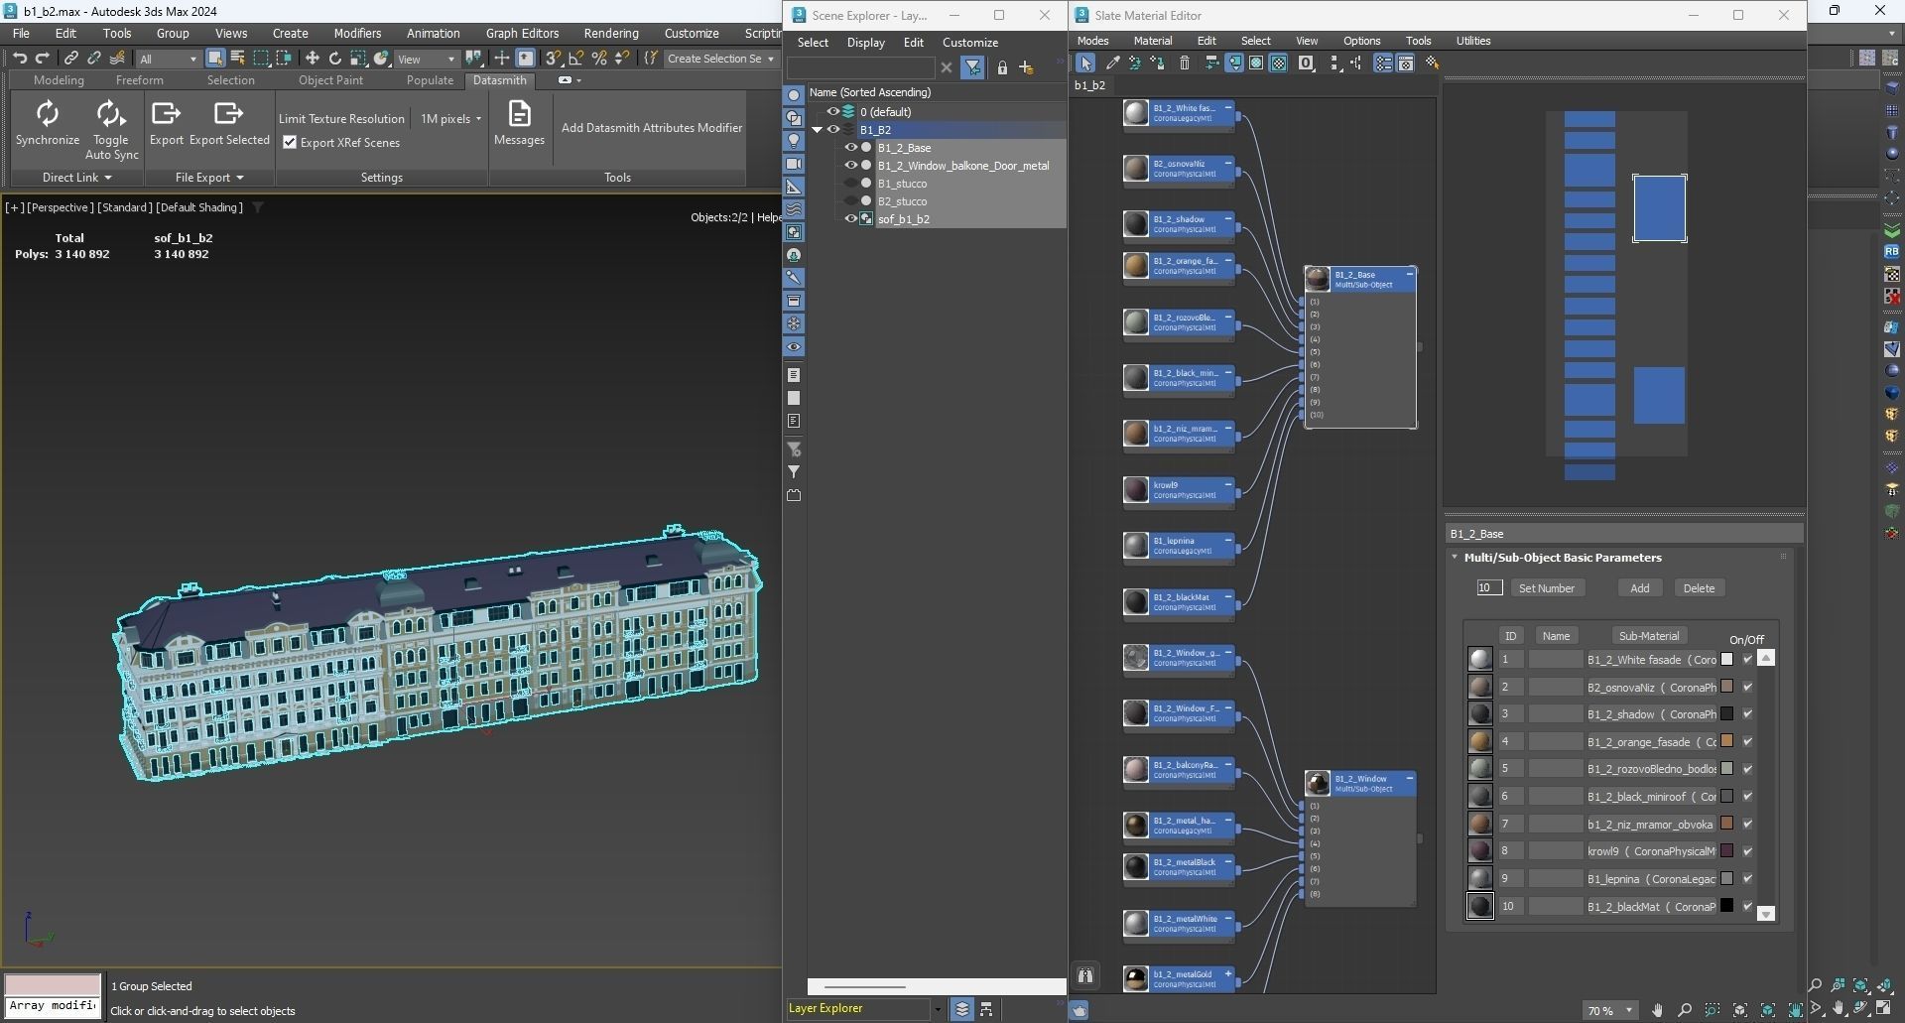Viewport: 1905px width, 1023px height.
Task: Click Add Datasmith Attributes Modifier
Action: tap(652, 128)
